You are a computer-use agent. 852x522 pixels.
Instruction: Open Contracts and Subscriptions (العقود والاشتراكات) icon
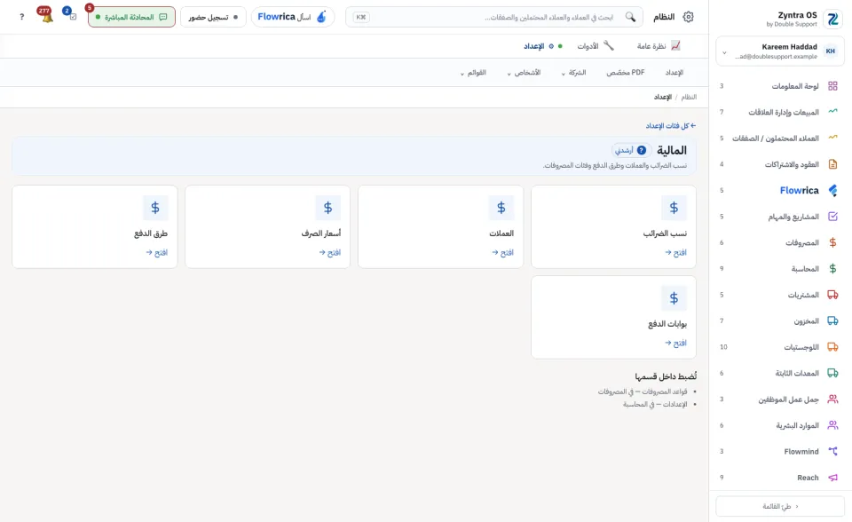tap(832, 163)
